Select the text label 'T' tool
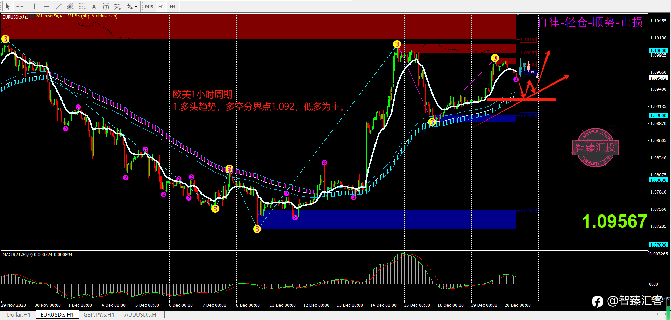Viewport: 671px width, 320px height. coord(106,6)
